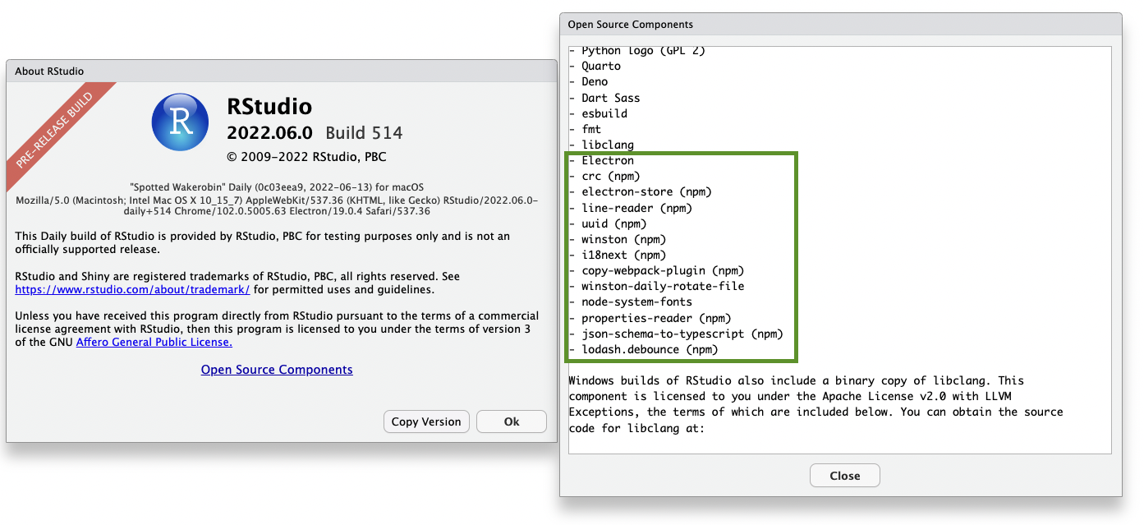Open the RStudio trademark guidelines link
The height and width of the screenshot is (525, 1144).
coord(132,289)
